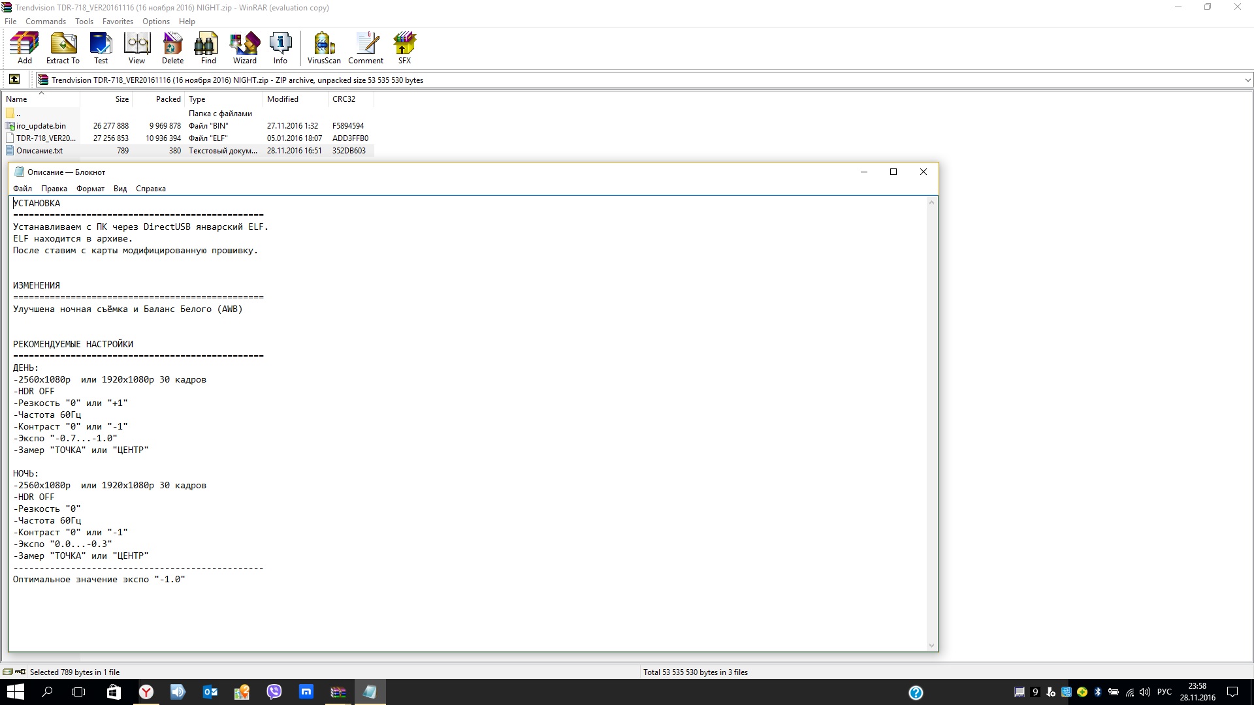Sort file list by Modified column
The width and height of the screenshot is (1254, 705).
point(283,99)
